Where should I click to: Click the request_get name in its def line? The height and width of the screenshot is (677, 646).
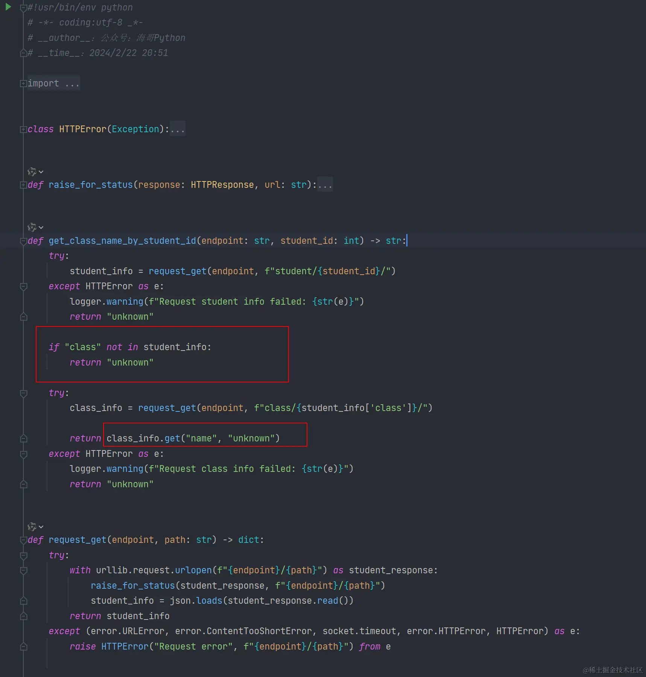click(x=78, y=540)
